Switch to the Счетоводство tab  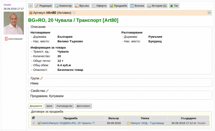click(x=64, y=106)
